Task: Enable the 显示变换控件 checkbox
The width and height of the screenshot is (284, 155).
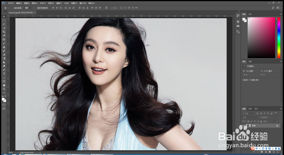Action: [35, 8]
